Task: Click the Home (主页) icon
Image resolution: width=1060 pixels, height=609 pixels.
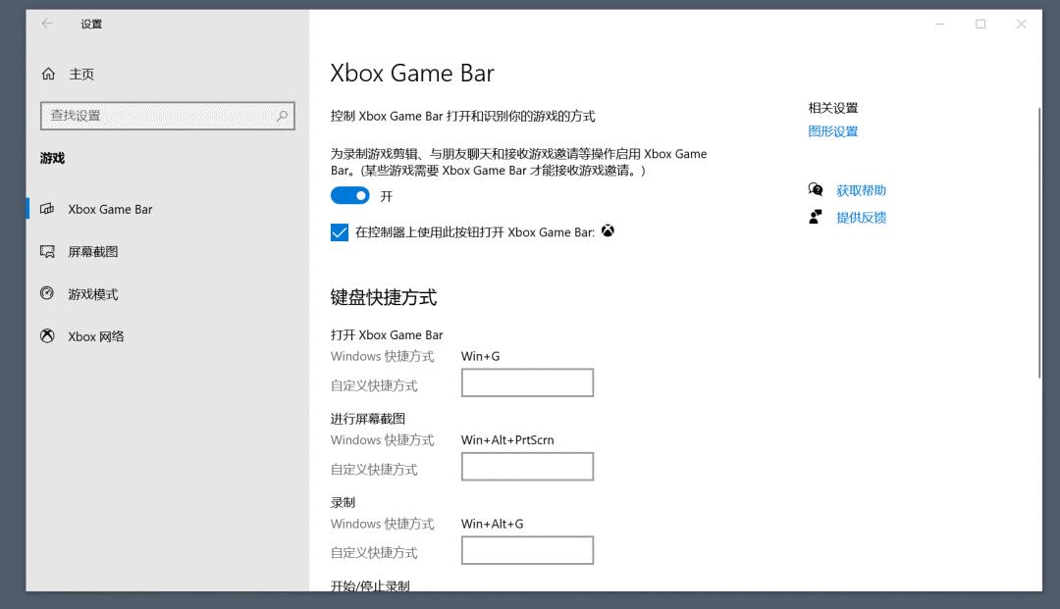Action: click(x=46, y=74)
